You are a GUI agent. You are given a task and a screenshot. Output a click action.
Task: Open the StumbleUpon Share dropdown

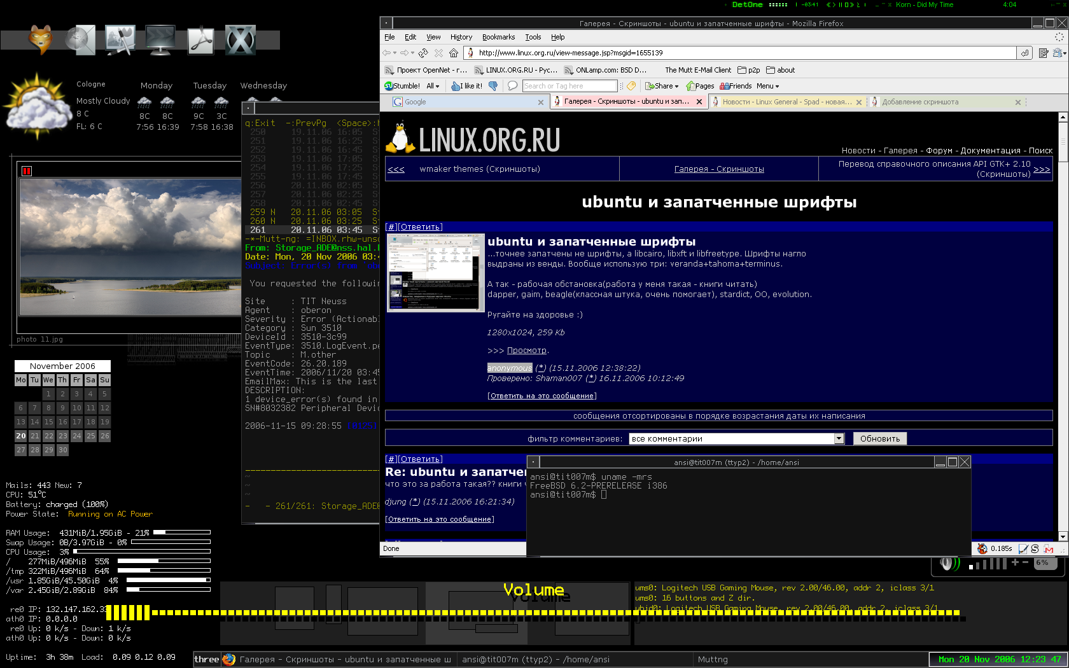click(662, 86)
